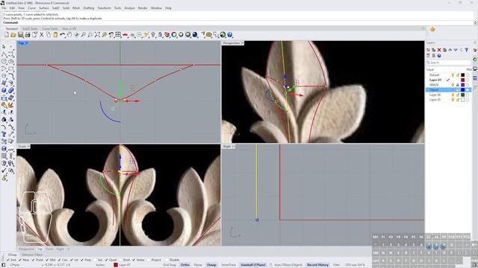Toggle the Point osnap checkbox
This screenshot has width=478, height=268.
point(33,260)
